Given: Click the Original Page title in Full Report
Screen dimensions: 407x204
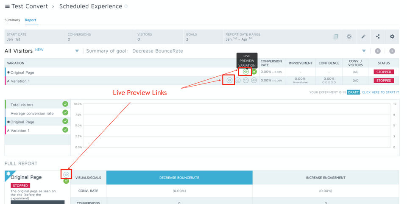Looking at the screenshot, I should pos(26,177).
